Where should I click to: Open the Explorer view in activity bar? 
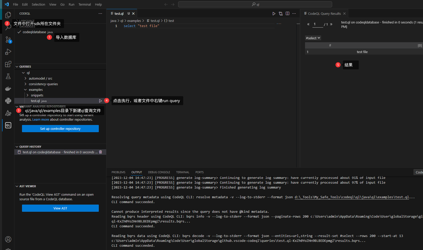8,15
